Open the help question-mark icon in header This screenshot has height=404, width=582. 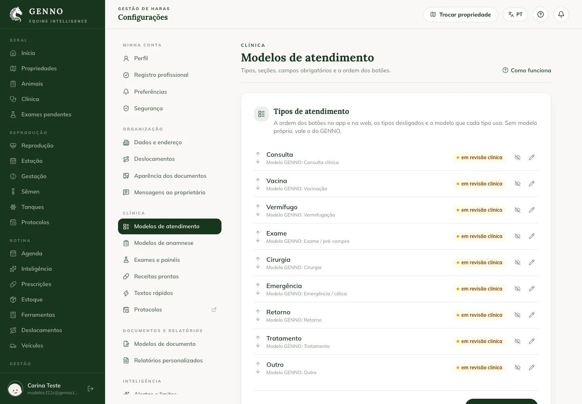point(540,15)
